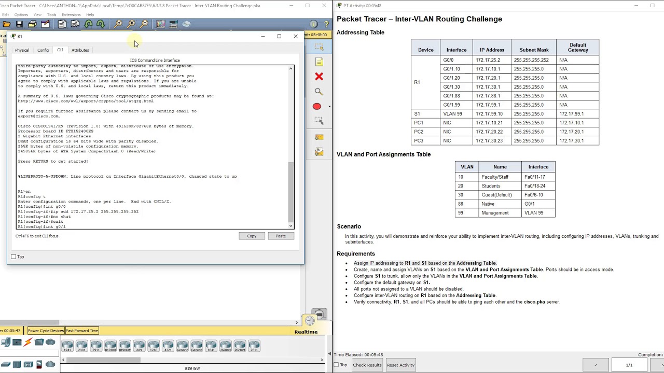This screenshot has width=664, height=373.
Task: Open the Drawing Palette icon
Action: pos(161,24)
